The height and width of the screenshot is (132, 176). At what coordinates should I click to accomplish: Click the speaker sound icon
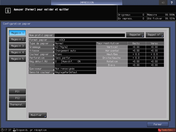pyautogui.click(x=163, y=2)
